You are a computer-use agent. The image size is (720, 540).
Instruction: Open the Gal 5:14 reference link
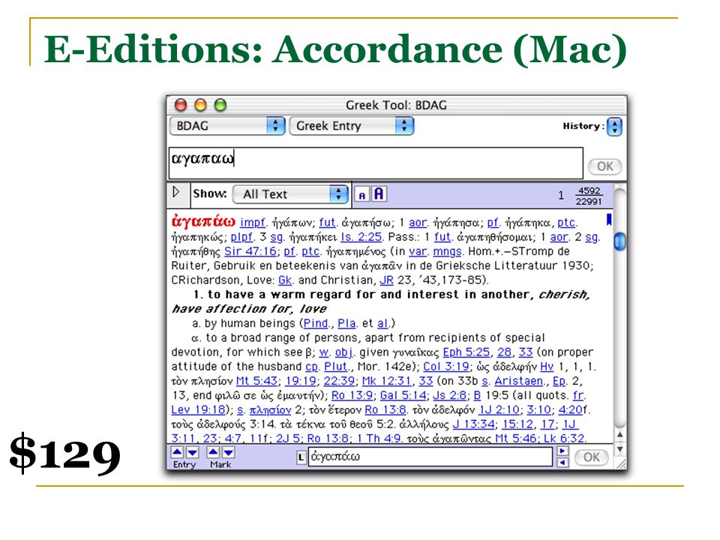(x=403, y=395)
